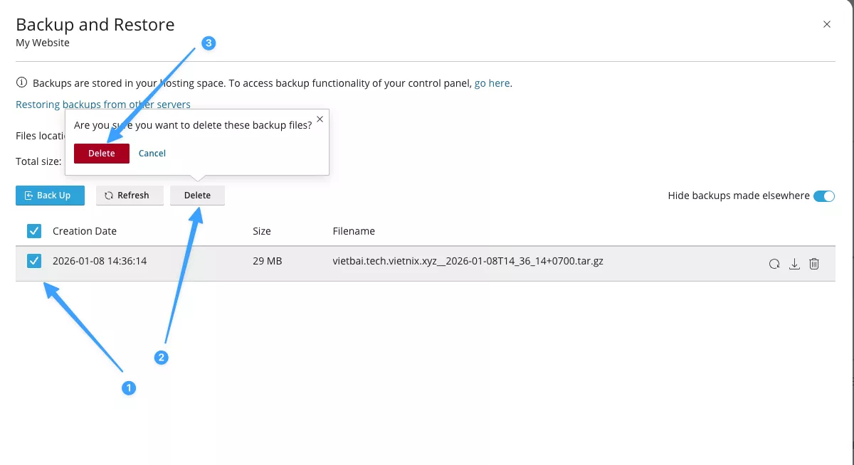Open the go here hosting link
Screen dimensions: 854x465
pyautogui.click(x=492, y=82)
